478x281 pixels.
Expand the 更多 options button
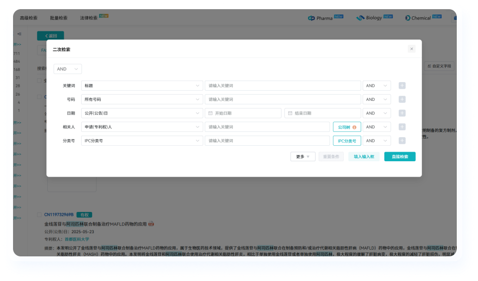(x=303, y=156)
